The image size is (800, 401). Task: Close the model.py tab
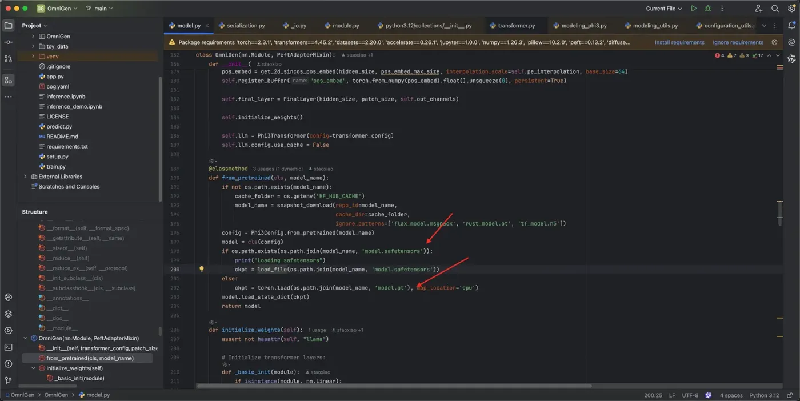207,26
